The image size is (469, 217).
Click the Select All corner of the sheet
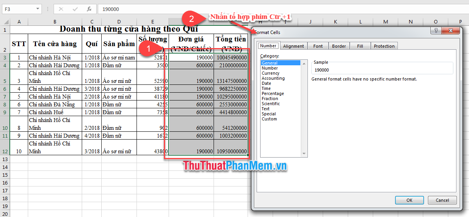(x=5, y=22)
